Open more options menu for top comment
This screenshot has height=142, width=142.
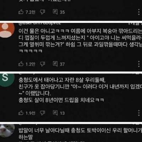pyautogui.click(x=139, y=12)
